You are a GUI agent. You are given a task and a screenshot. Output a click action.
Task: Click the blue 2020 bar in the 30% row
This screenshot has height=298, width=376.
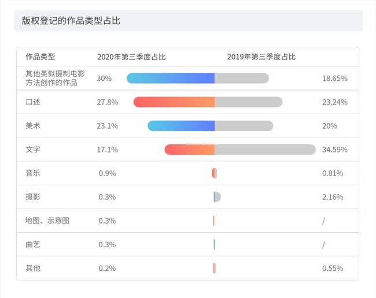coord(171,78)
